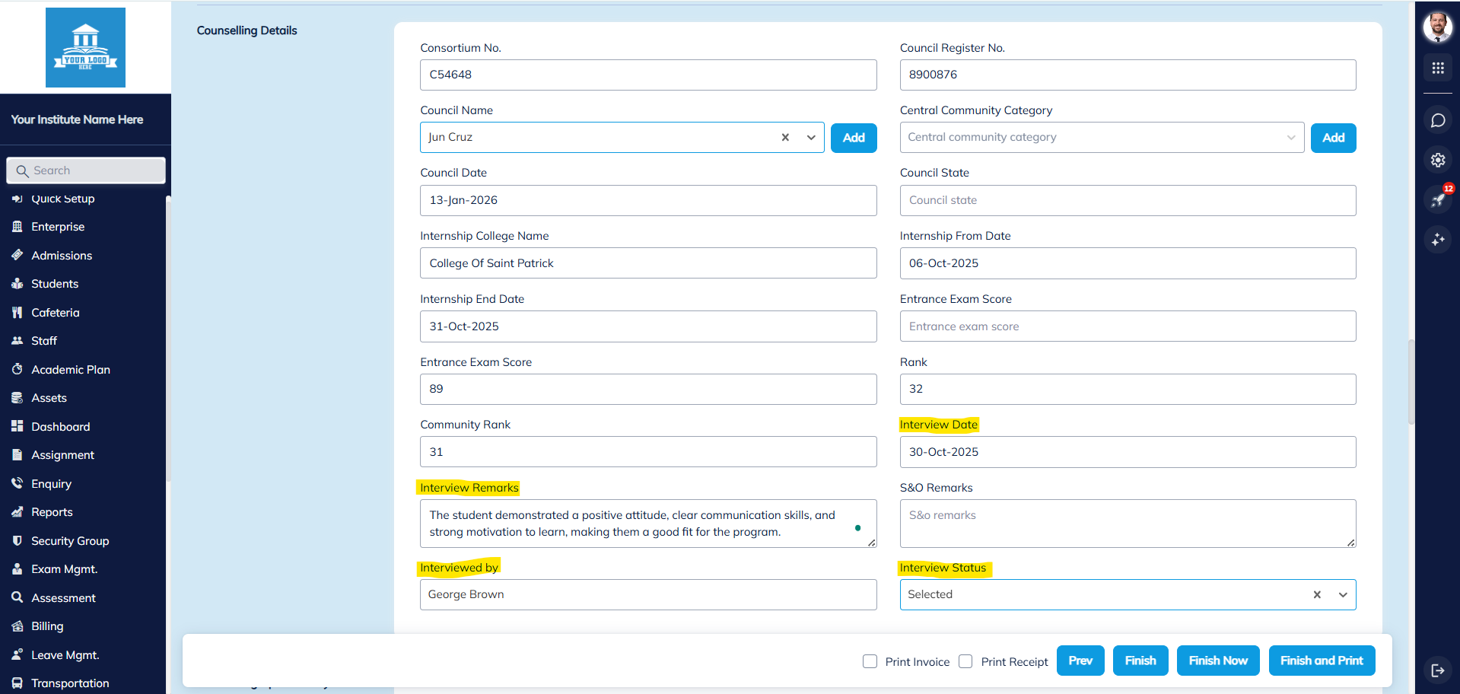Click the logout icon at bottom right
Image resolution: width=1460 pixels, height=694 pixels.
(1437, 670)
